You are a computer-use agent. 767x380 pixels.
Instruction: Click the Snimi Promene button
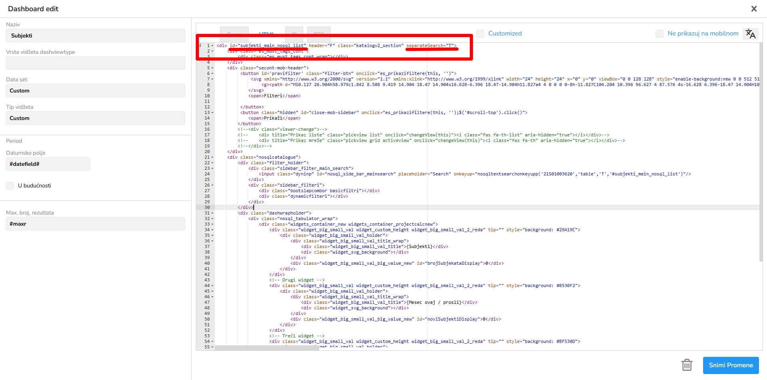tap(731, 365)
